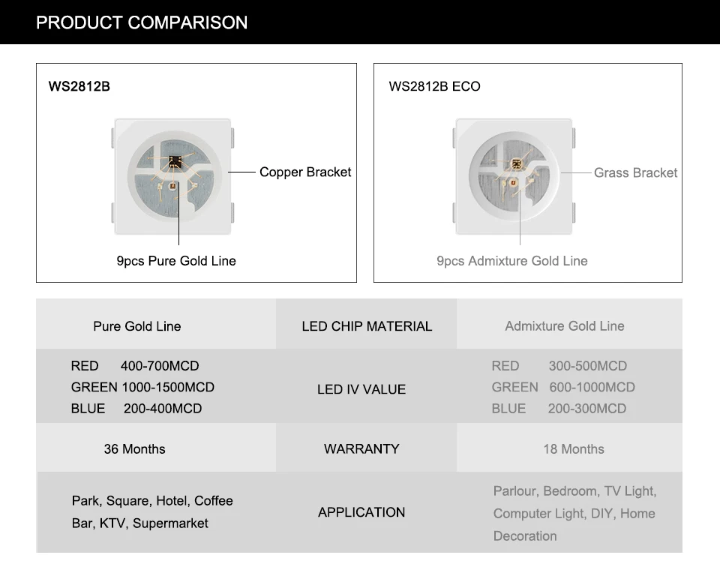
Task: Select the APPLICATION row heading
Action: click(x=361, y=512)
